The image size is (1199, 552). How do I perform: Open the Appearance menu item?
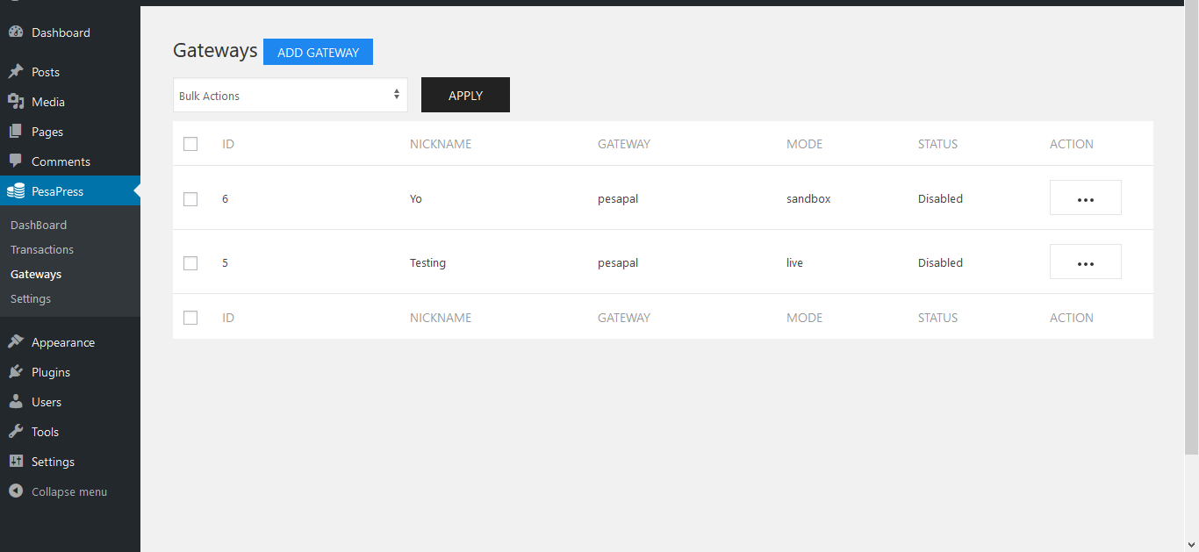70,342
